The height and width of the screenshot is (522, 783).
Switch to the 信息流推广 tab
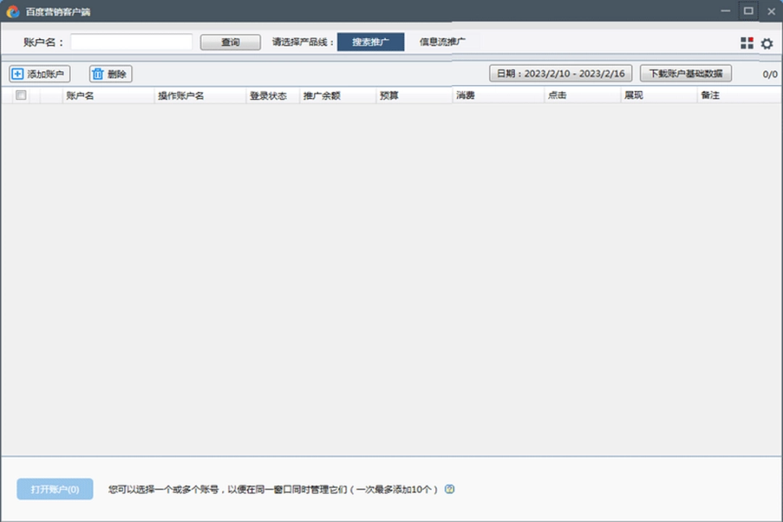[x=442, y=42]
